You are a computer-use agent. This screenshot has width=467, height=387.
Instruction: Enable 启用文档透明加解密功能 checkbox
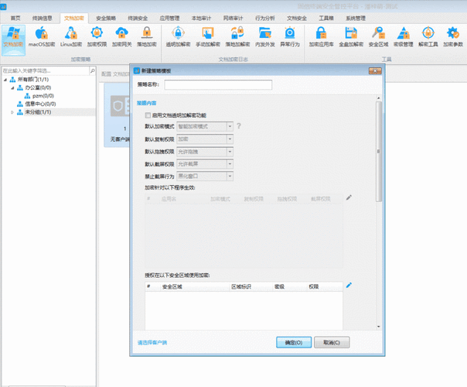point(148,115)
